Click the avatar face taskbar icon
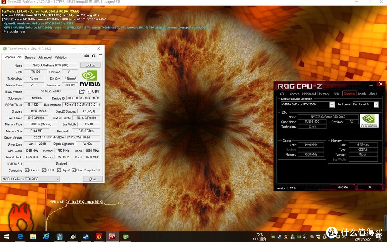The height and width of the screenshot is (242, 387). 73,237
